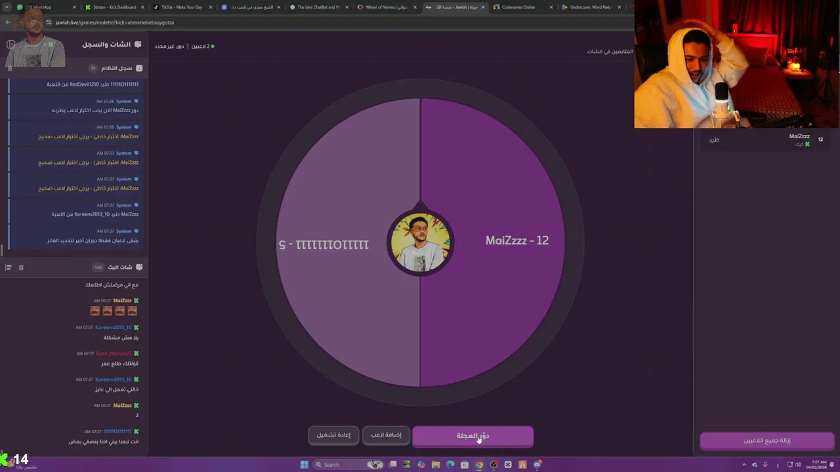Click the microphone icon in system tray
This screenshot has height=472, width=840.
[765, 465]
